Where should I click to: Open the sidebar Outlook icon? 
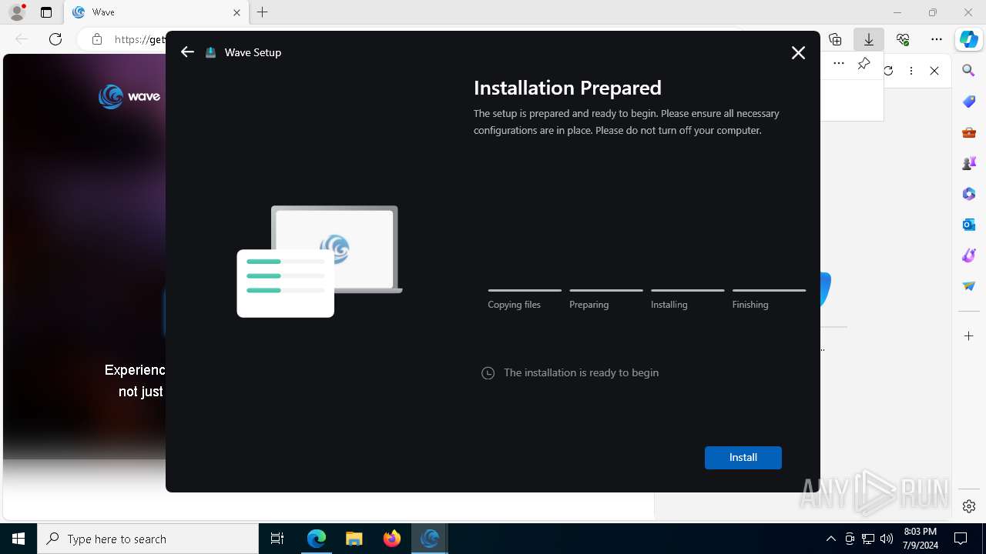969,225
